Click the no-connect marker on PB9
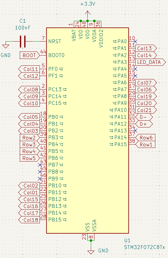 tap(40, 179)
